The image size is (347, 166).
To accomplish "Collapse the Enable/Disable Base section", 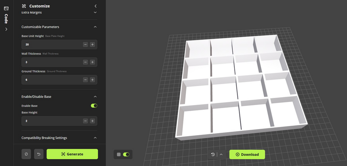I will click(x=95, y=97).
